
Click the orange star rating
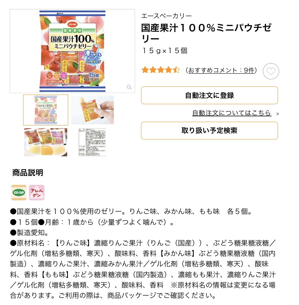pos(160,70)
